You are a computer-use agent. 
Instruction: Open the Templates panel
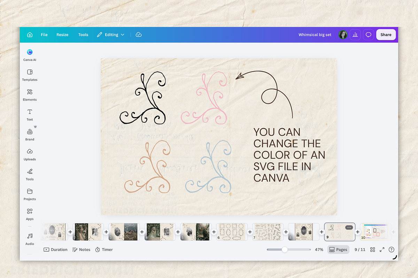[30, 75]
